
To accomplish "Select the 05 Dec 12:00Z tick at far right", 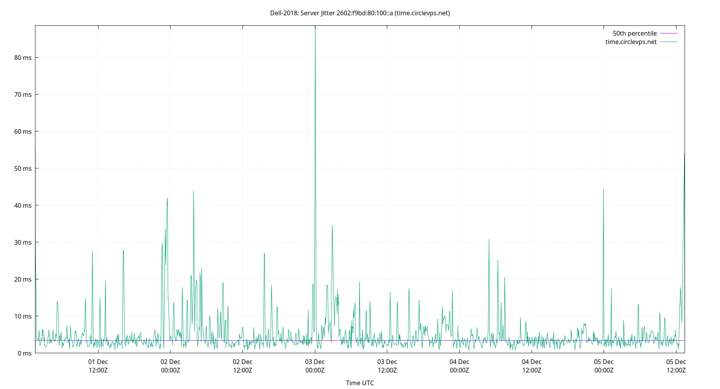I will [x=677, y=366].
